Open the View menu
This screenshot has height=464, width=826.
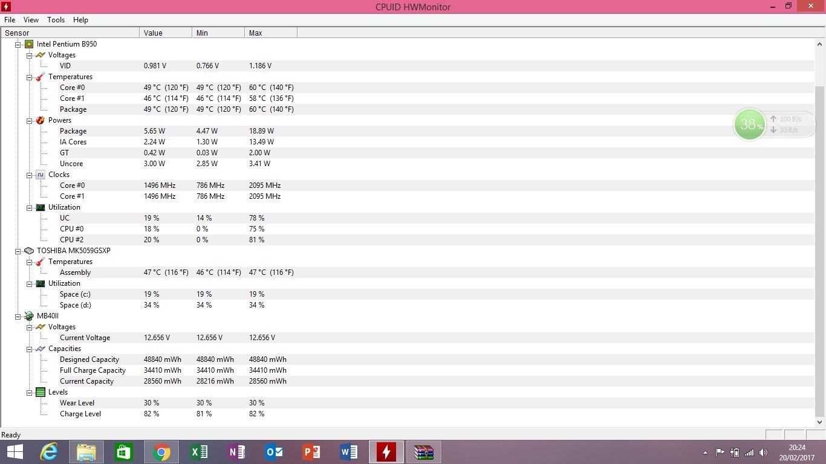[31, 20]
